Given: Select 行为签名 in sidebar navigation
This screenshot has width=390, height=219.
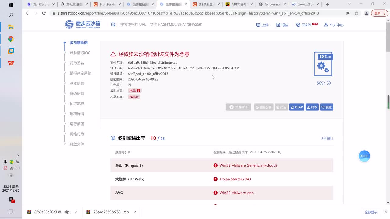Looking at the screenshot, I should click(x=77, y=63).
